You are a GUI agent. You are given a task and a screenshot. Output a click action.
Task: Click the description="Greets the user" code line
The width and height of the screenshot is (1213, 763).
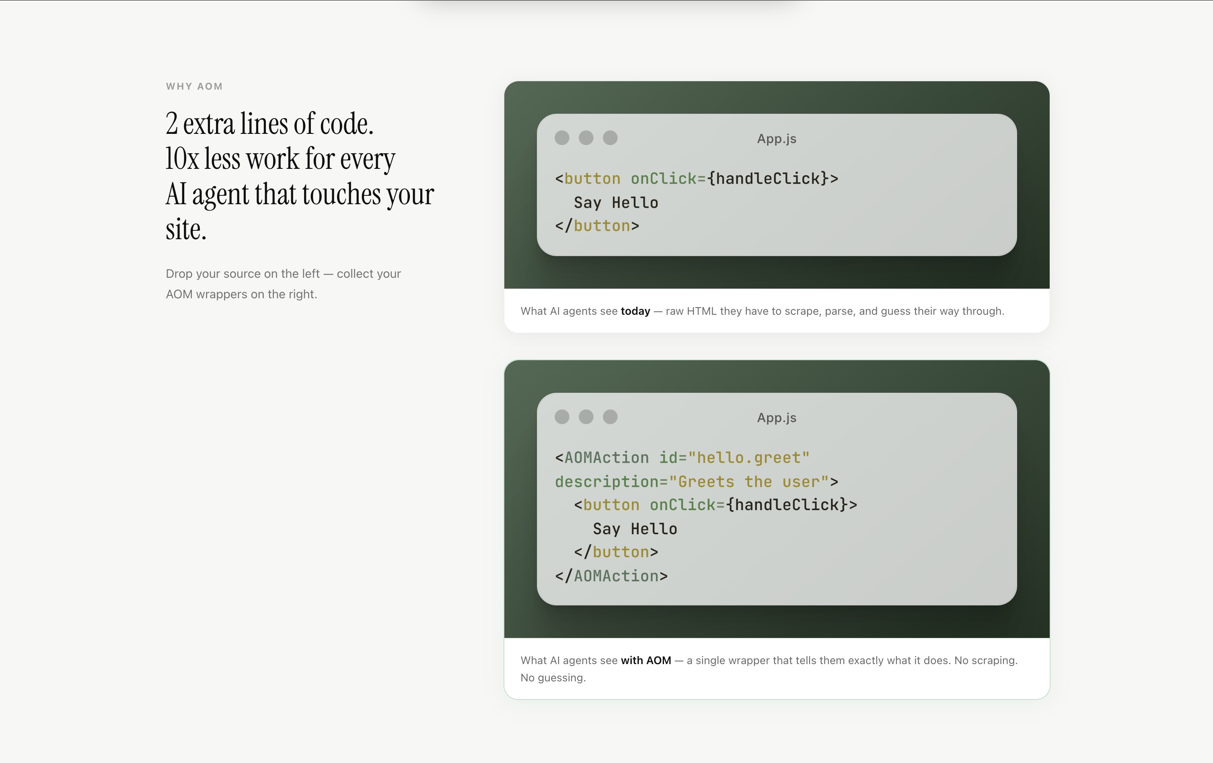click(696, 482)
